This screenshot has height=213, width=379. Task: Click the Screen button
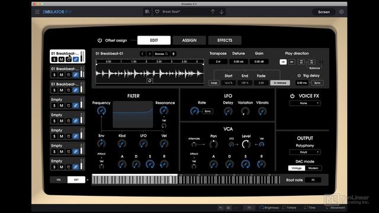(324, 12)
